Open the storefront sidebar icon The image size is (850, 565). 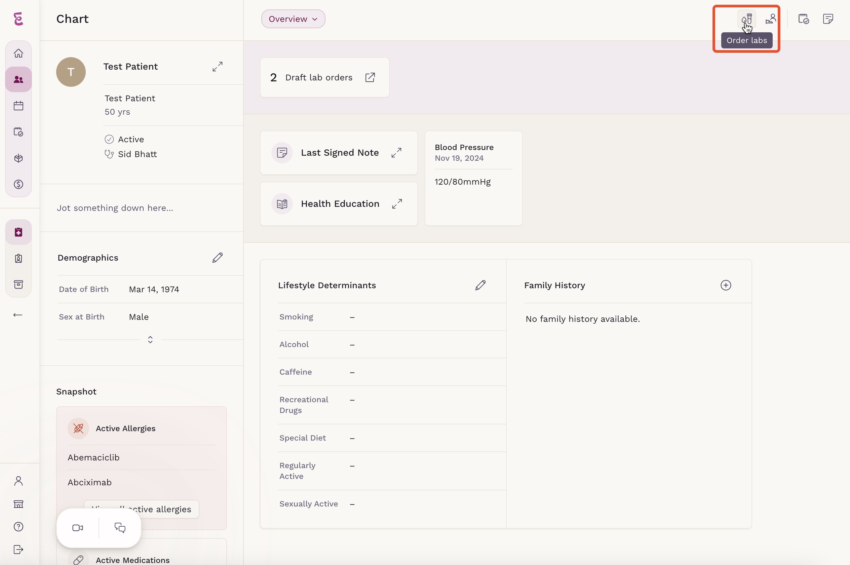click(x=18, y=504)
